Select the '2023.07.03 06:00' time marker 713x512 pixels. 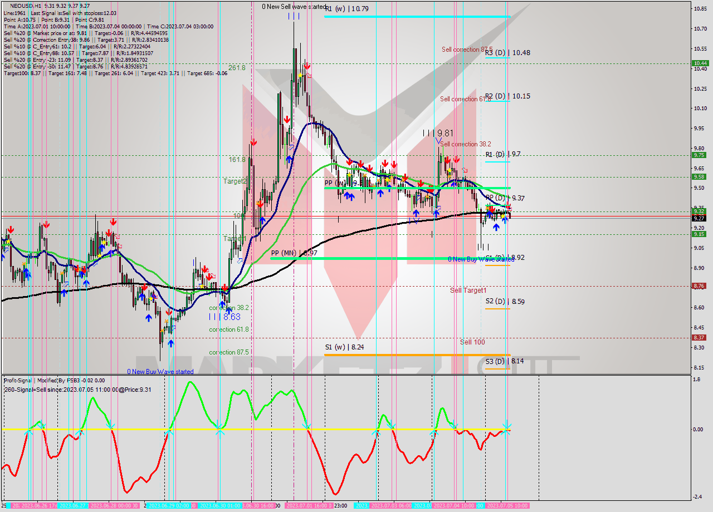click(x=392, y=506)
